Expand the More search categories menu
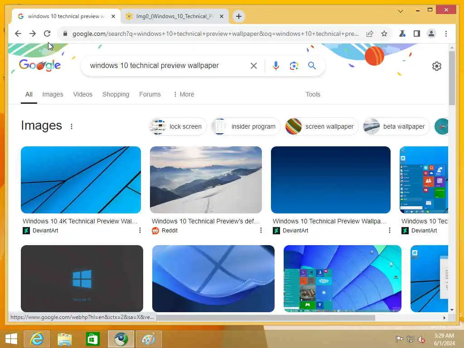This screenshot has width=464, height=348. coord(184,94)
